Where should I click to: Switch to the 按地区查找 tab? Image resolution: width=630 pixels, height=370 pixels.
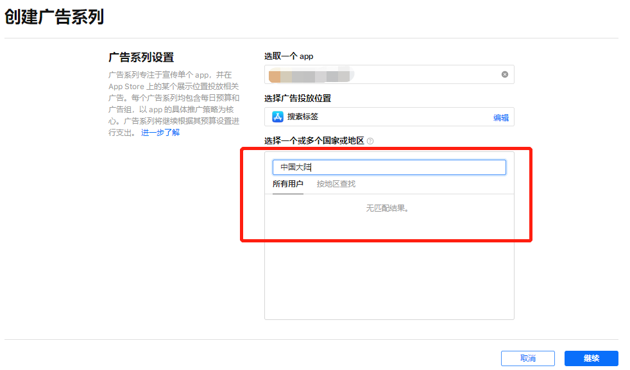click(336, 184)
